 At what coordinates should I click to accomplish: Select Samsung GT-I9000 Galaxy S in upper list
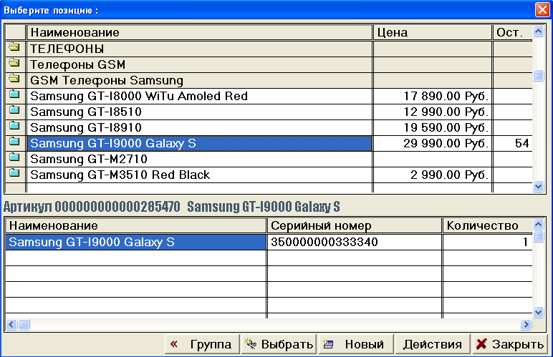[200, 143]
